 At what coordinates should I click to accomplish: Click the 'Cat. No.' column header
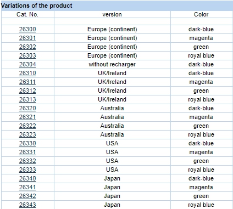click(27, 14)
